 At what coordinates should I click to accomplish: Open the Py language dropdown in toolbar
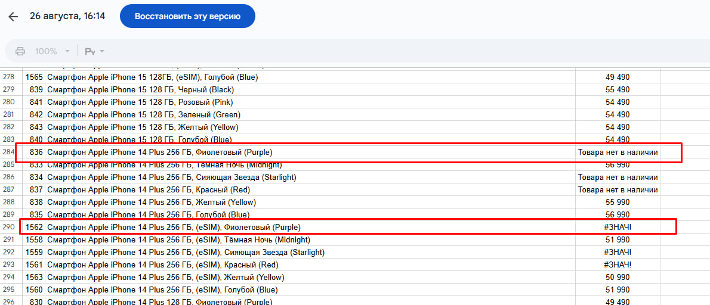[94, 51]
